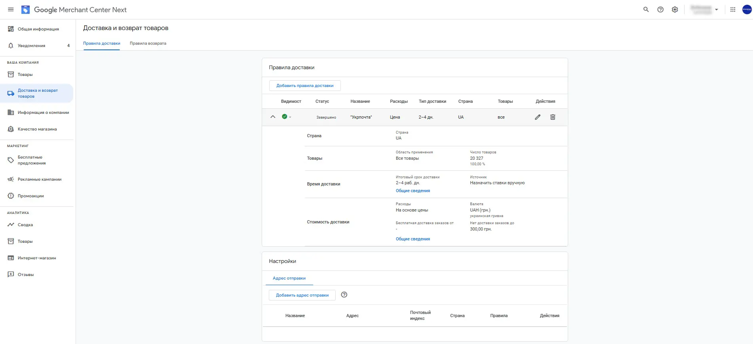753x344 pixels.
Task: Click Добавить правила доставки button
Action: [305, 86]
